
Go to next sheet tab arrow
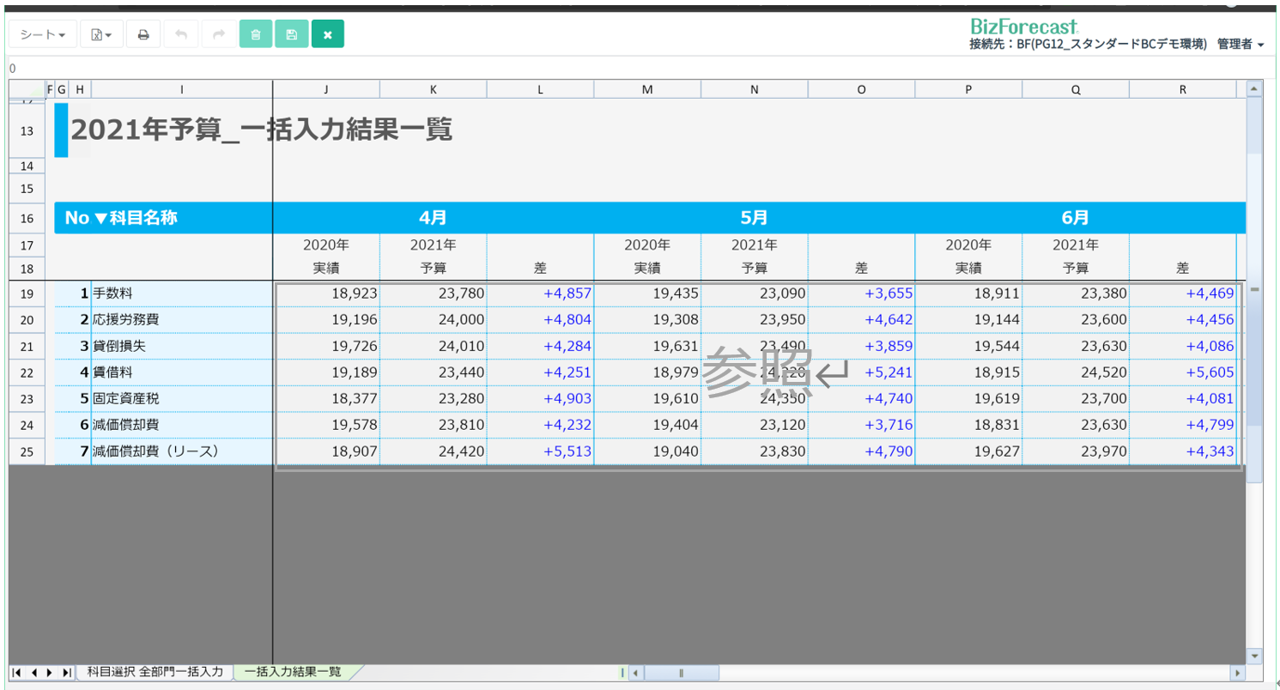pyautogui.click(x=50, y=673)
